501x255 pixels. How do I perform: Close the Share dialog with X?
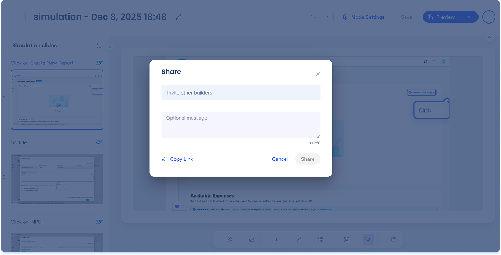coord(318,74)
